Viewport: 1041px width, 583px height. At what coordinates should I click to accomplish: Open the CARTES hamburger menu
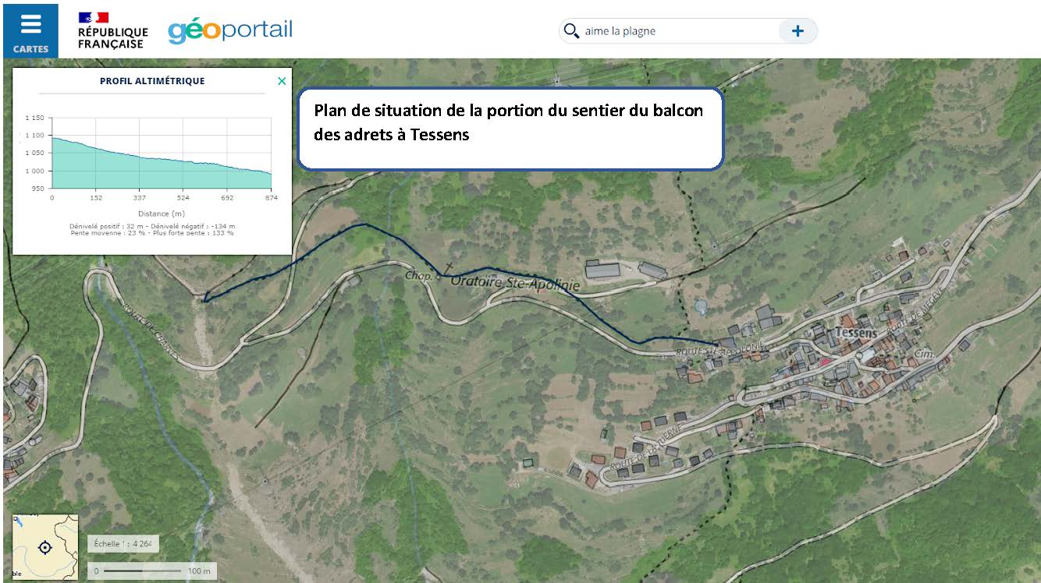point(30,31)
